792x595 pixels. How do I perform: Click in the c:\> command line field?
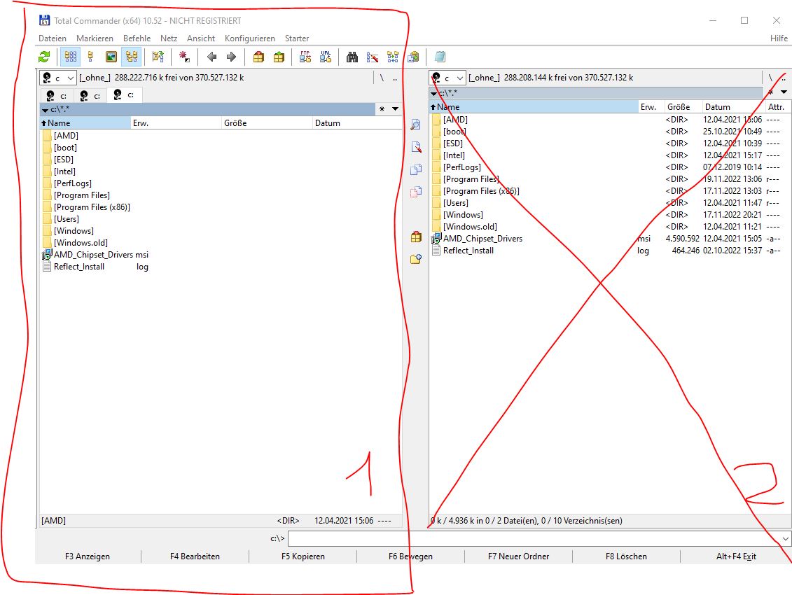534,538
